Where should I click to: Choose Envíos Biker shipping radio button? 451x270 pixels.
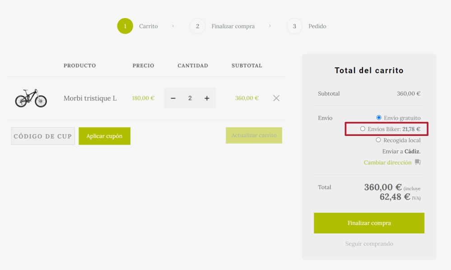point(363,129)
